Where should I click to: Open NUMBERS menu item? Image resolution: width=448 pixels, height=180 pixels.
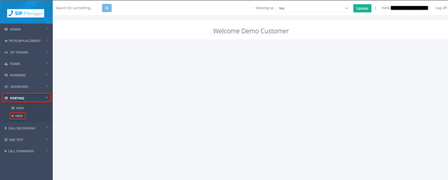tap(26, 75)
